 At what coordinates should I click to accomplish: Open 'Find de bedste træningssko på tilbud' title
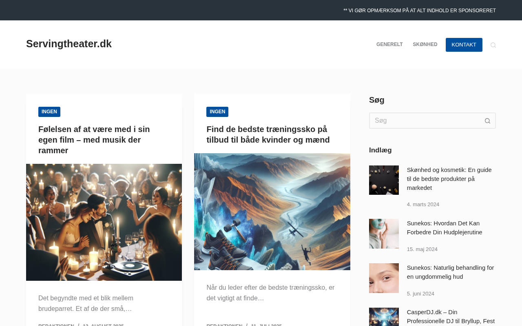tap(268, 134)
